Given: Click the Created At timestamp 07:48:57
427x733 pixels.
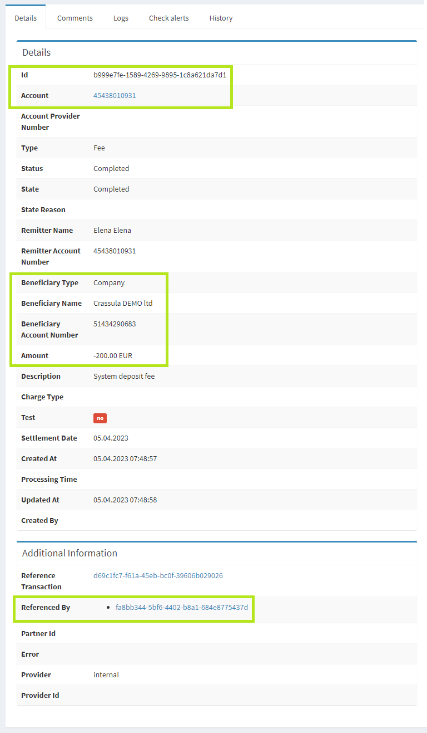Looking at the screenshot, I should (x=125, y=458).
